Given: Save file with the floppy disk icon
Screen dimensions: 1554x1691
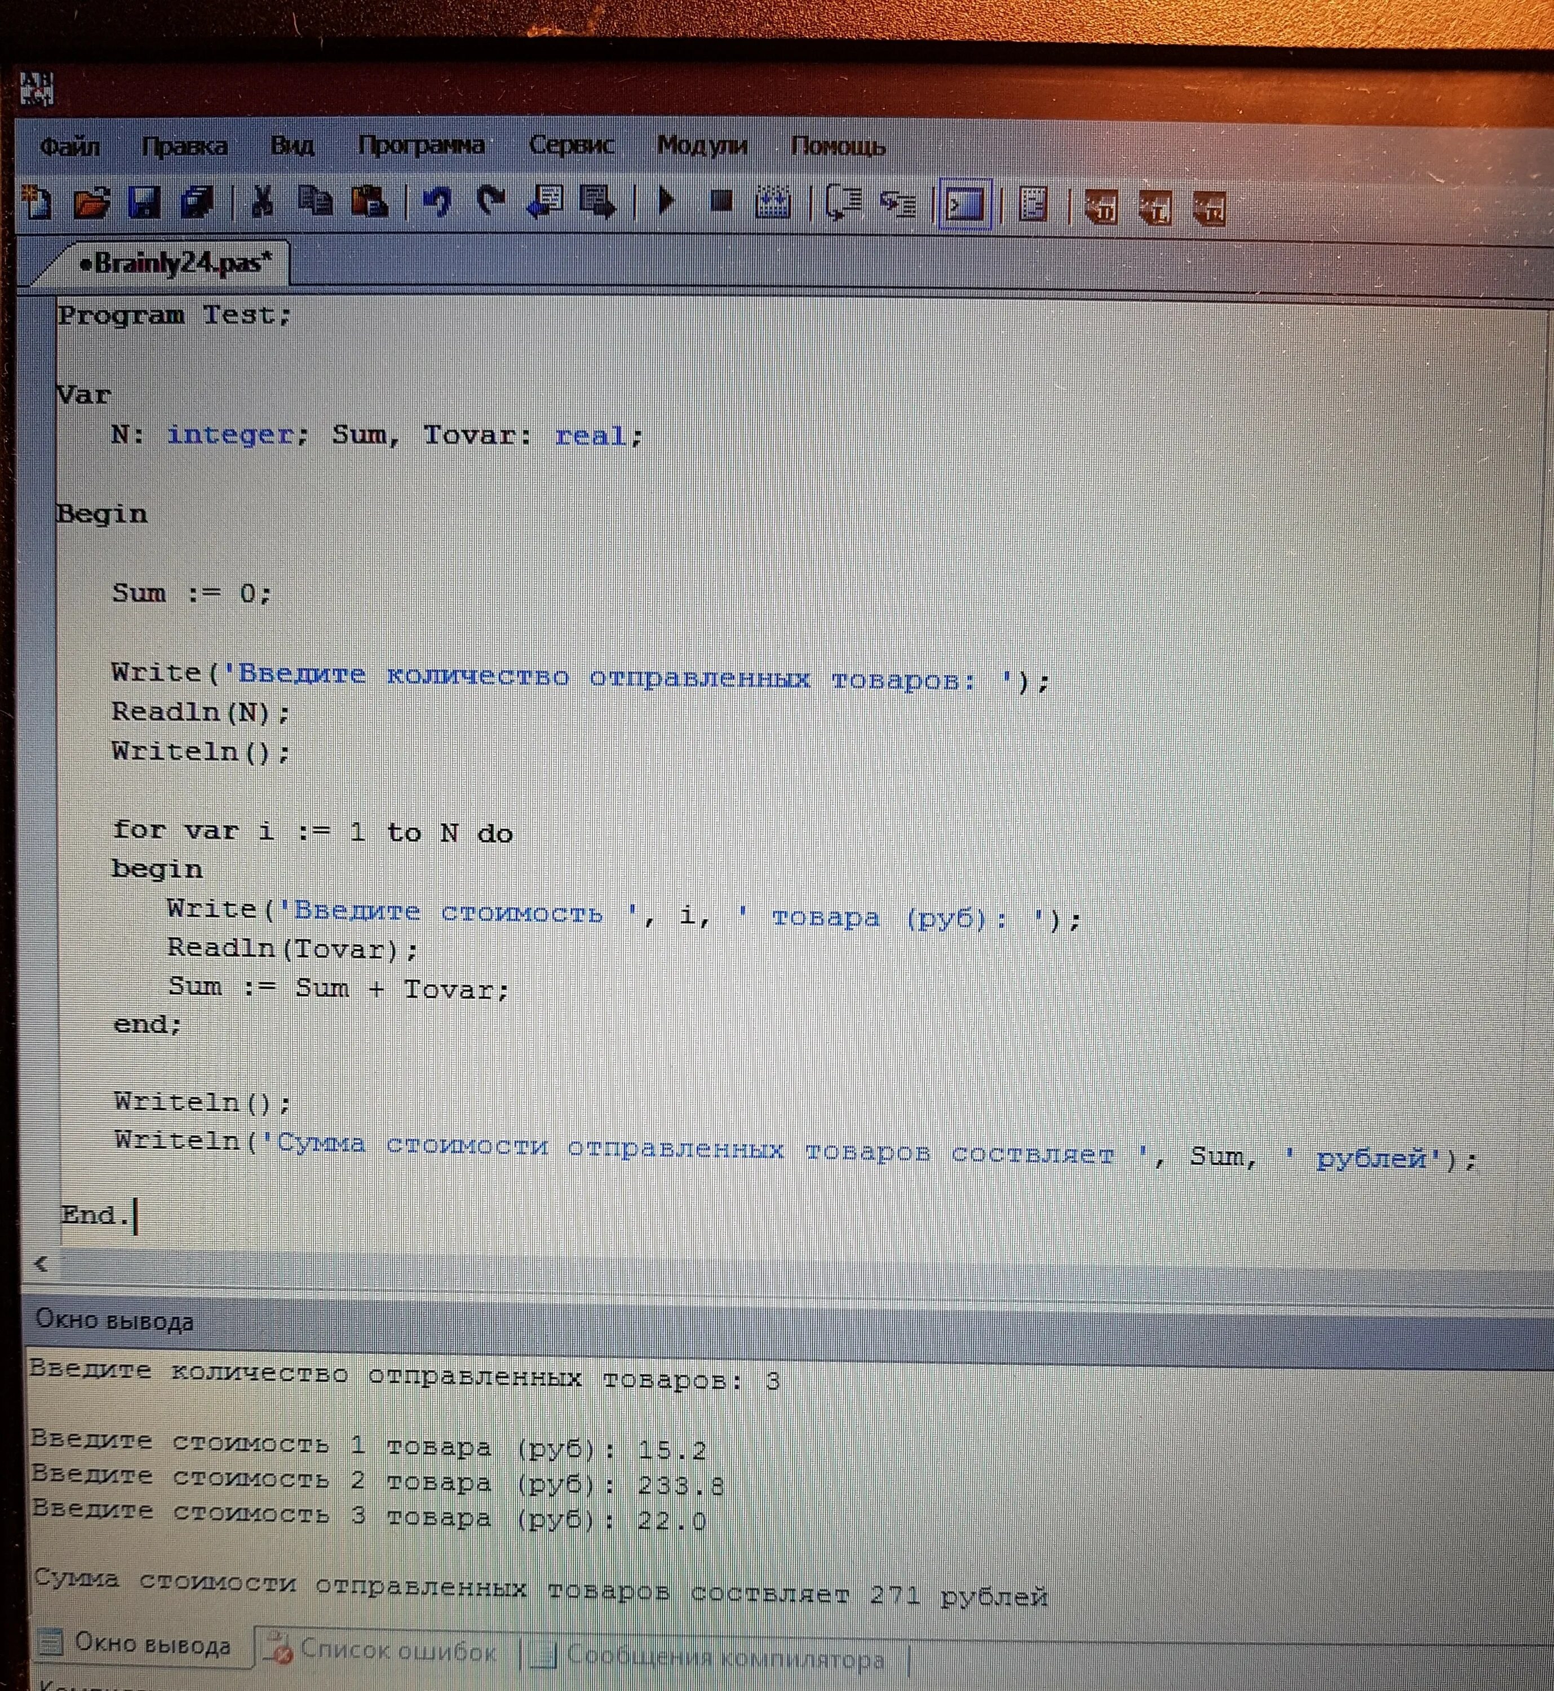Looking at the screenshot, I should coord(144,203).
